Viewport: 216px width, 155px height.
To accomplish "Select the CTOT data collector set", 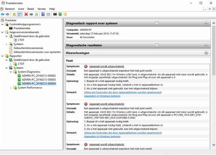I will pos(21,40).
